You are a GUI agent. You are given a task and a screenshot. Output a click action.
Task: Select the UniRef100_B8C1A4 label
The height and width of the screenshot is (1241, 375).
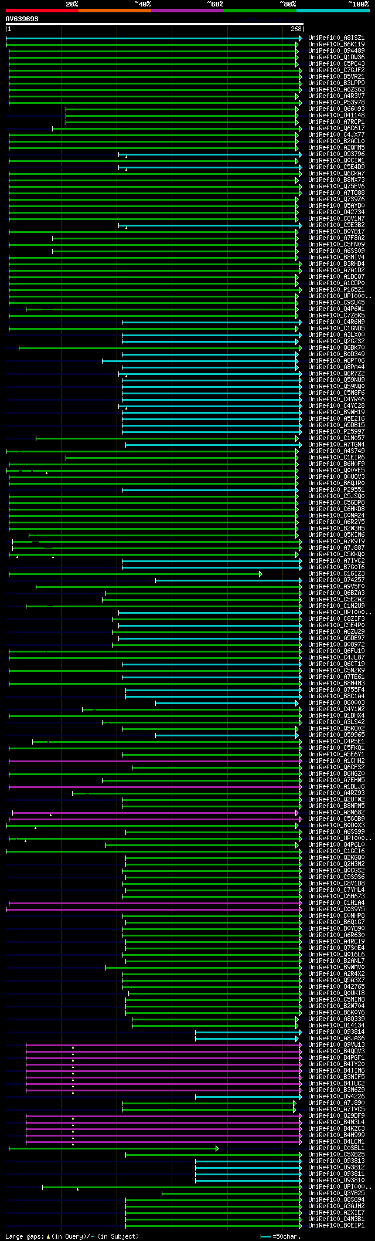[x=336, y=696]
